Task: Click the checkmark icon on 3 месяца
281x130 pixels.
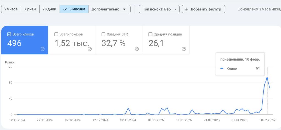Action: coord(65,9)
